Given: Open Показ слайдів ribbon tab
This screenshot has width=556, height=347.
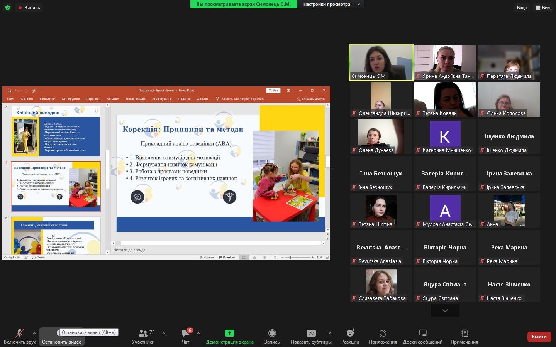Looking at the screenshot, I should (136, 99).
